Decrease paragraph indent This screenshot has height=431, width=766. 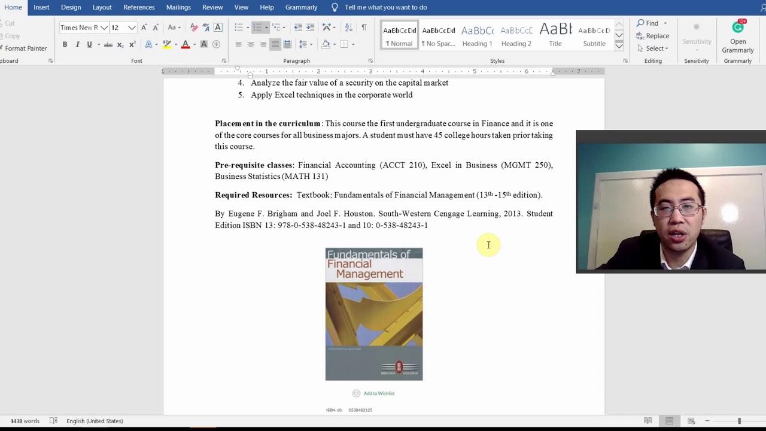click(298, 28)
